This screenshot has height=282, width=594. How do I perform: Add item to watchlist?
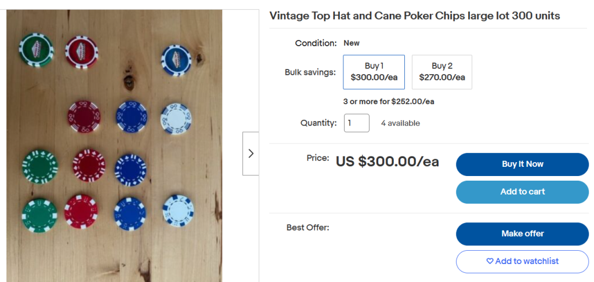click(523, 262)
